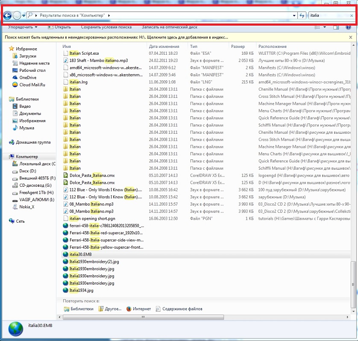
Task: Open OneDrive in the Favorites sidebar
Action: tap(27, 77)
